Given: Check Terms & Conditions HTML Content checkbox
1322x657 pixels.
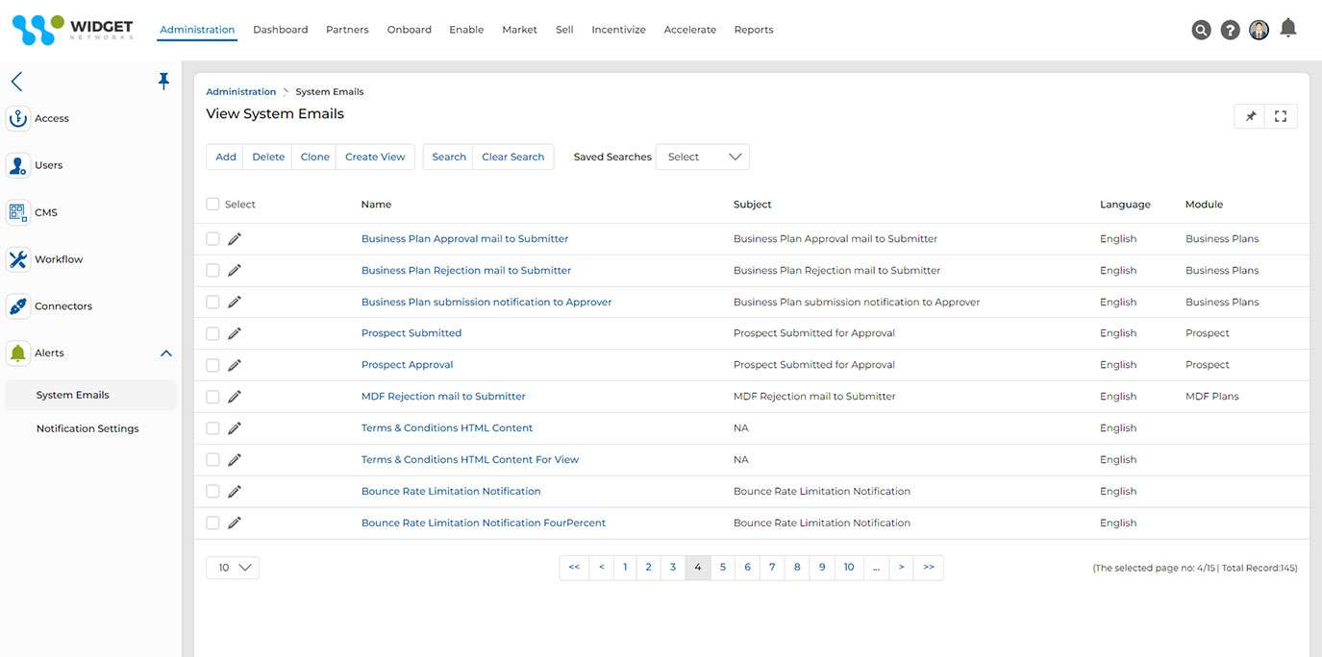Looking at the screenshot, I should click(x=212, y=427).
